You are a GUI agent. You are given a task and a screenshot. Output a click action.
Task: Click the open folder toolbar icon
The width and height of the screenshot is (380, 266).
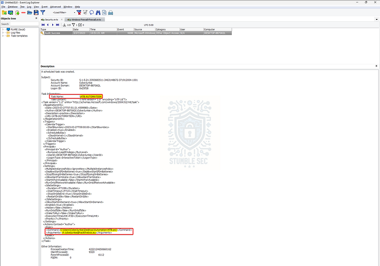click(29, 13)
